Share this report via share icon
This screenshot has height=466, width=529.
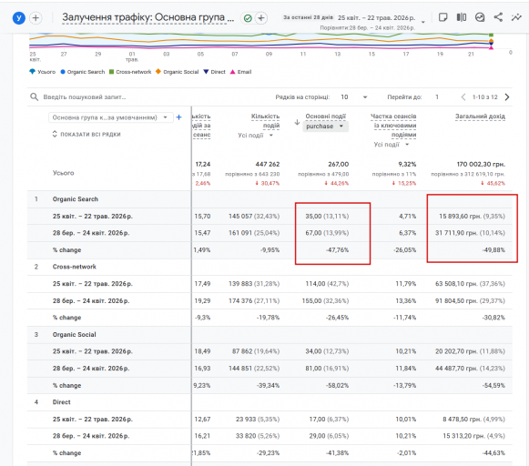pyautogui.click(x=498, y=17)
